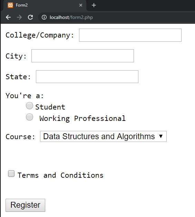
Task: Open the Course selection dropdown
Action: pos(103,136)
